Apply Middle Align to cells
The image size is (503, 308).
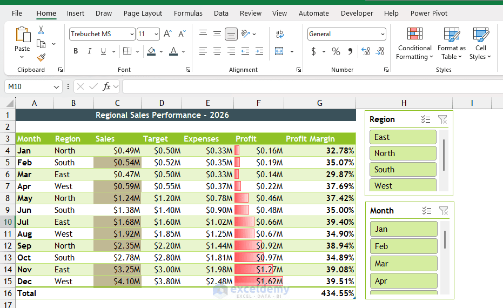pyautogui.click(x=217, y=34)
